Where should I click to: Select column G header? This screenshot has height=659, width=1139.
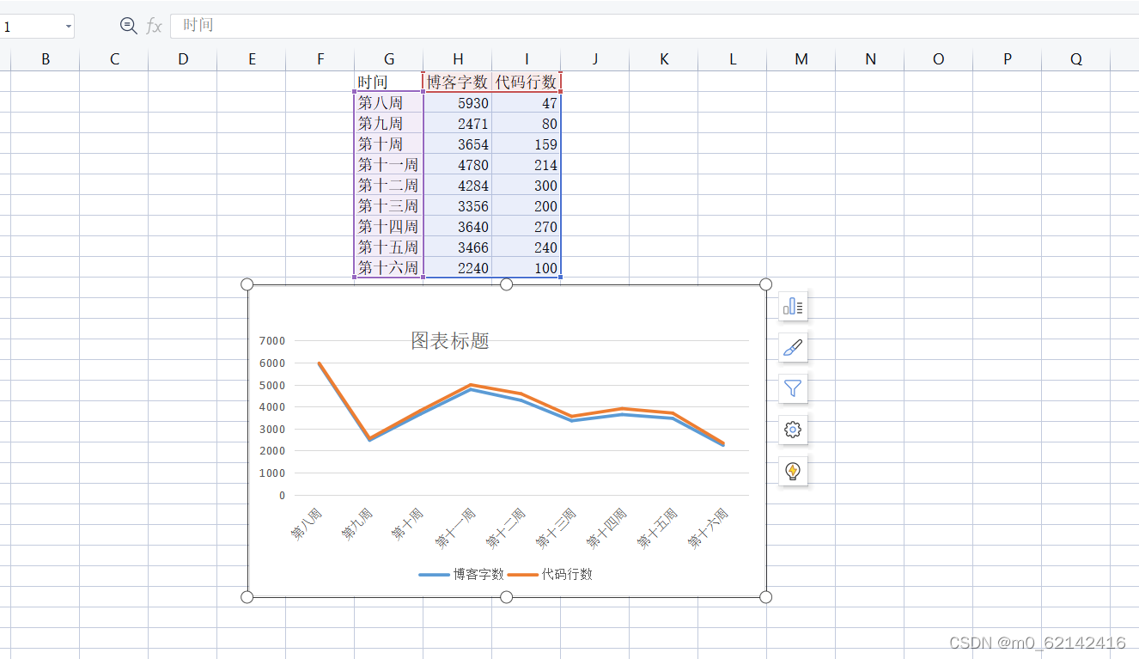(x=389, y=58)
